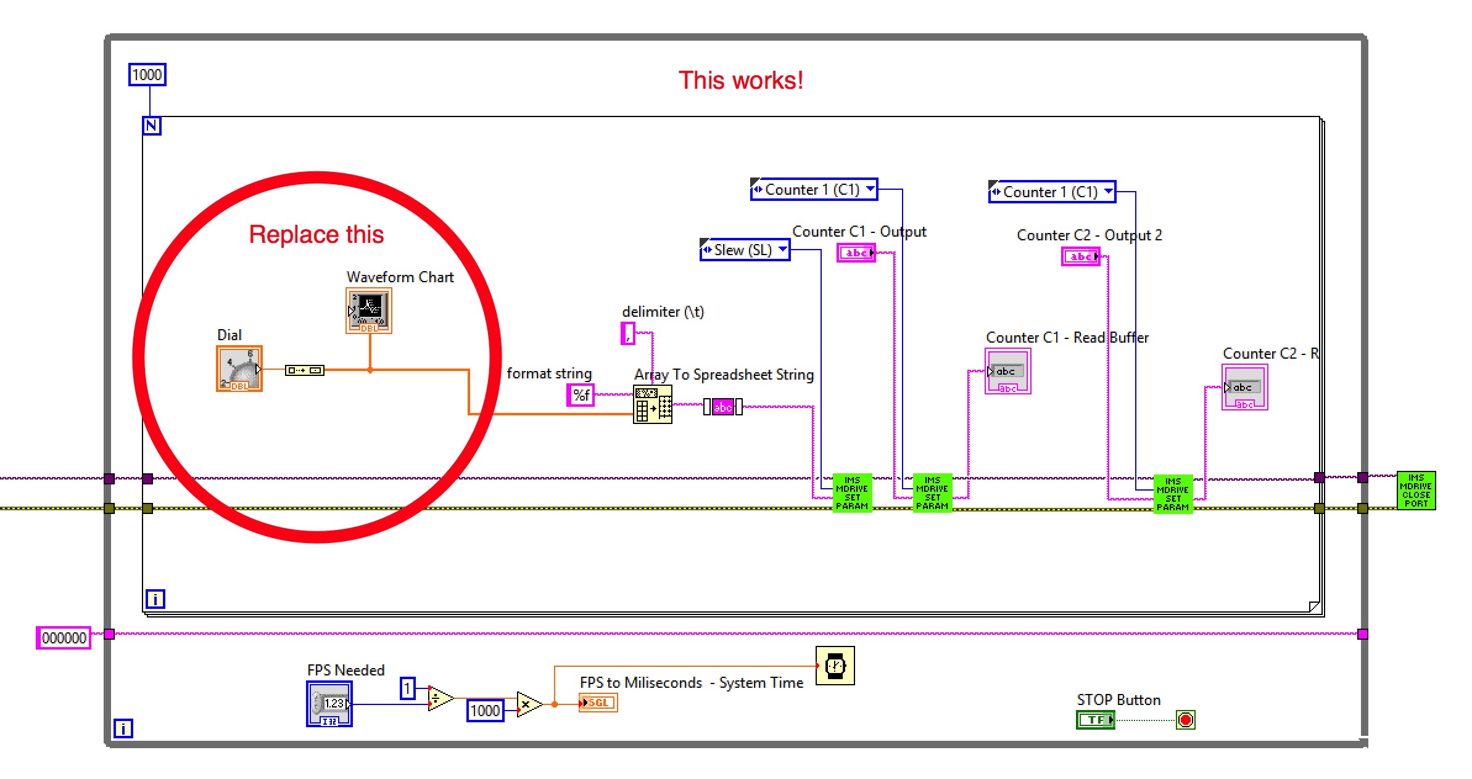Select the IMS MDrive Close Port VI
This screenshot has height=779, width=1472.
point(1416,491)
